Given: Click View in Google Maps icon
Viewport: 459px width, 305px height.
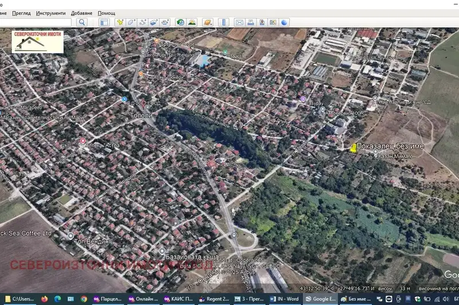Looking at the screenshot, I should point(273,22).
